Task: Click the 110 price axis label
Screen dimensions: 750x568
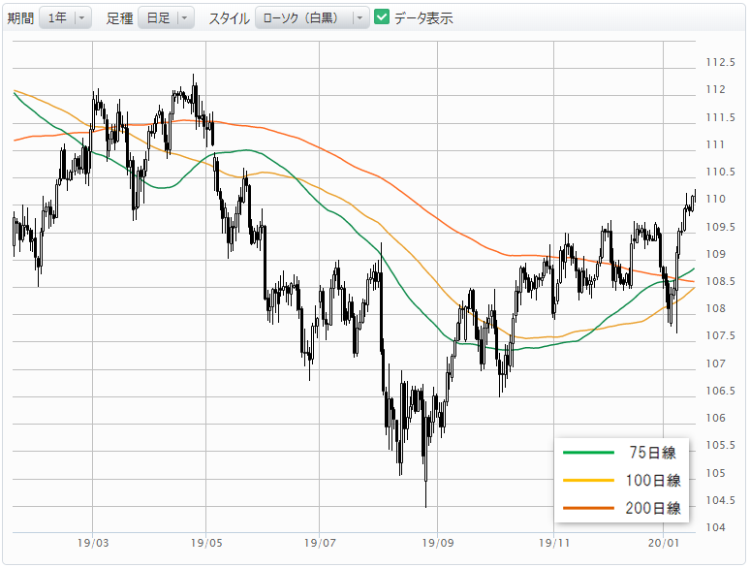Action: (715, 199)
